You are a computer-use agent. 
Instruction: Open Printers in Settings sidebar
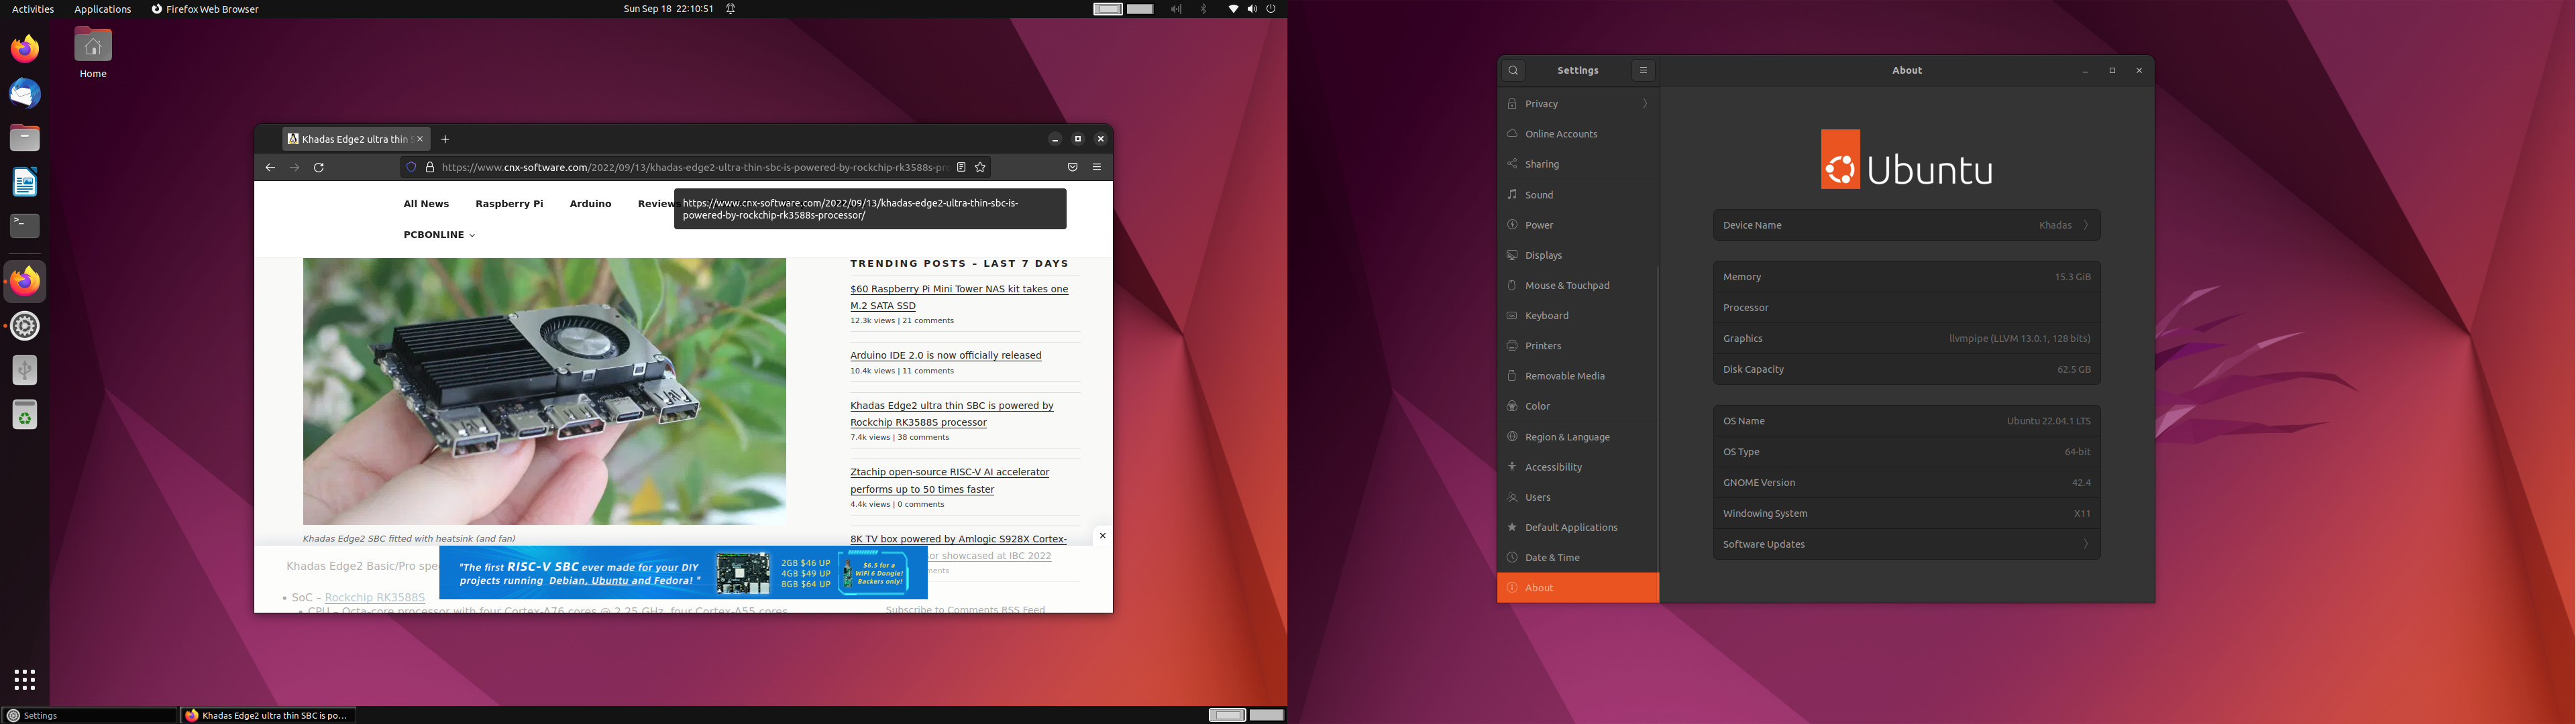click(x=1578, y=346)
